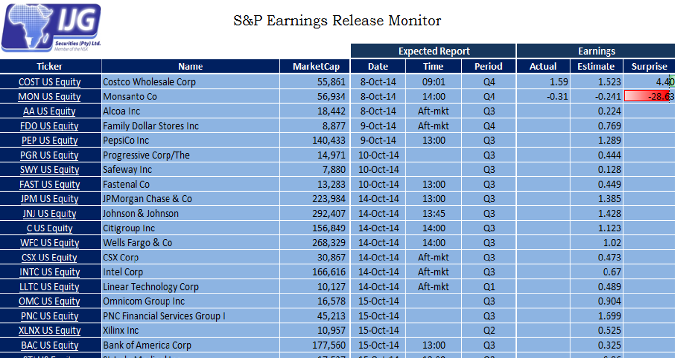Open the XLNX US Equity ticker link
675x358 pixels.
(x=50, y=331)
